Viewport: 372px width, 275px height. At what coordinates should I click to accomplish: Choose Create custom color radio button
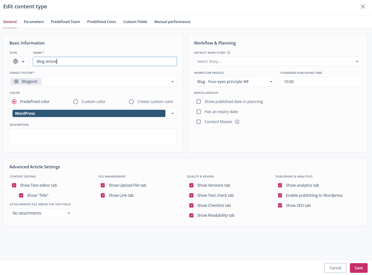click(131, 102)
